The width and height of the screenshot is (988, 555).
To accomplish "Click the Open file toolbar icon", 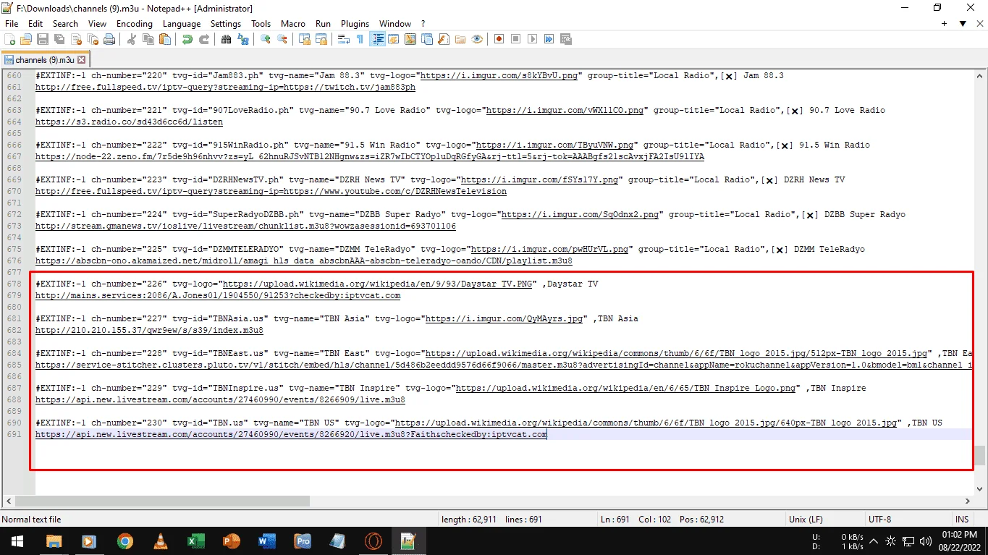I will coord(26,39).
